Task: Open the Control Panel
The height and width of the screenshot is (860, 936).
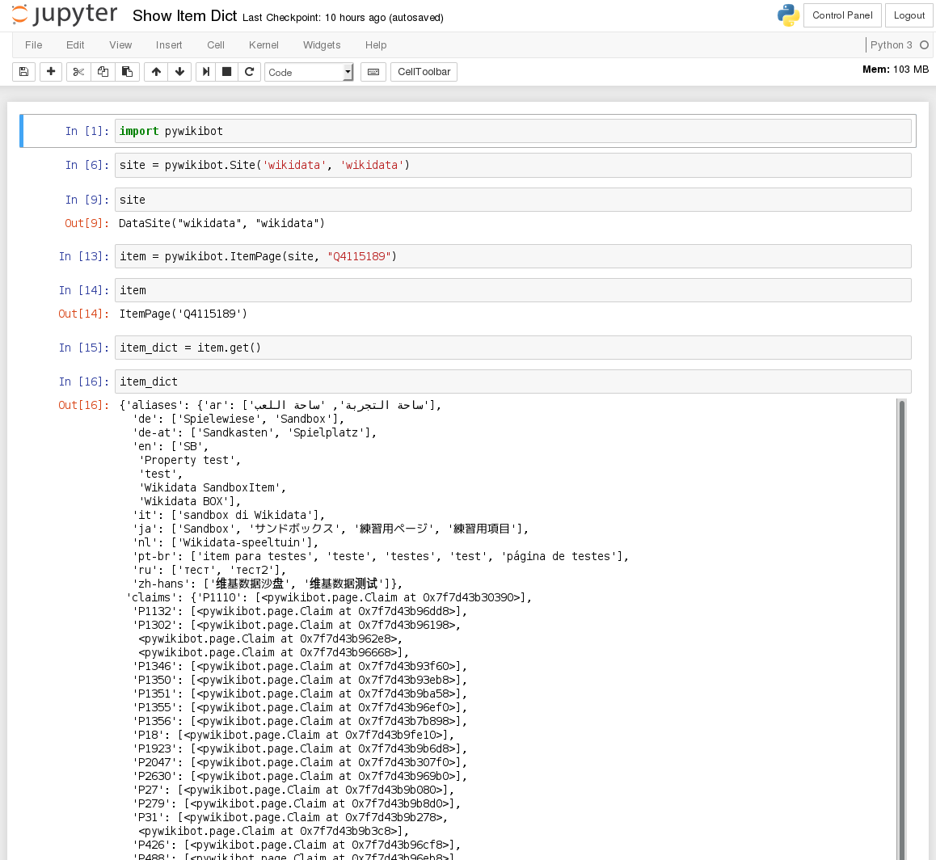Action: [842, 15]
